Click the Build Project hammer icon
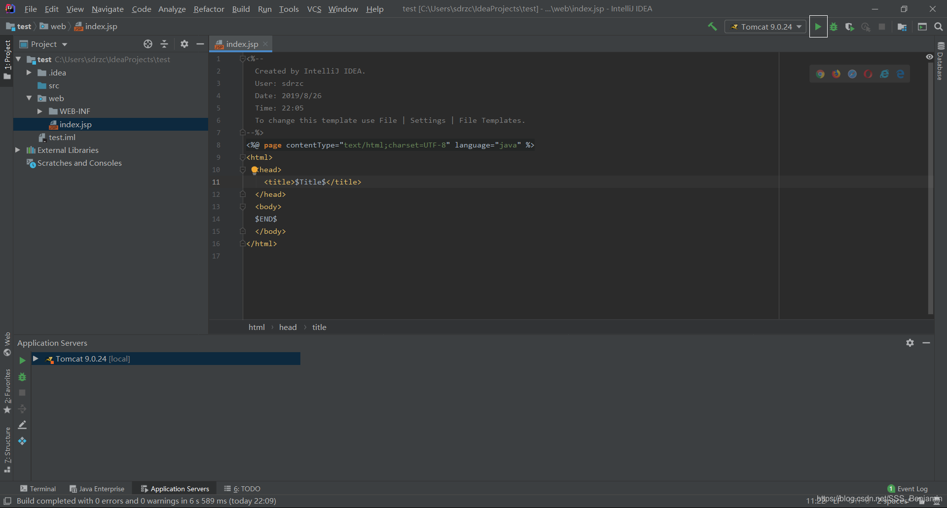This screenshot has width=947, height=508. click(x=712, y=27)
